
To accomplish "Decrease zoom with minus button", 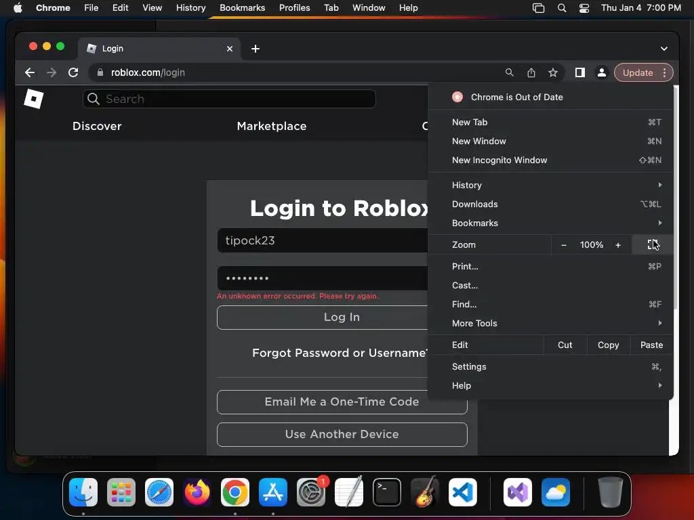I will point(563,244).
